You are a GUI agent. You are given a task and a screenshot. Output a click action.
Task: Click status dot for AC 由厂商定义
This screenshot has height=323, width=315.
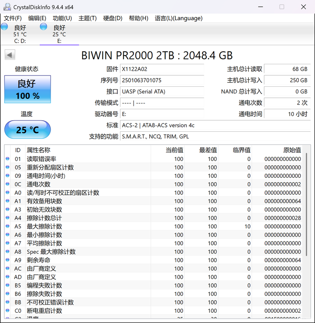click(7, 269)
